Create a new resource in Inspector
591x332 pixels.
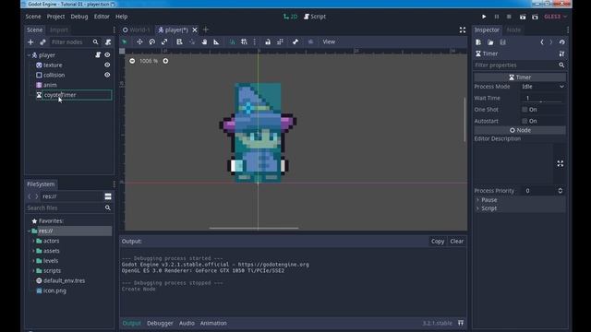click(478, 42)
